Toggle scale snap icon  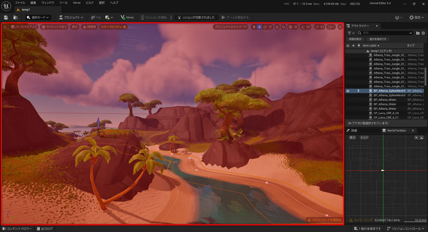317,27
